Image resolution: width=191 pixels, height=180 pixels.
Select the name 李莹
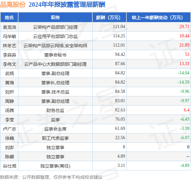click(9, 120)
